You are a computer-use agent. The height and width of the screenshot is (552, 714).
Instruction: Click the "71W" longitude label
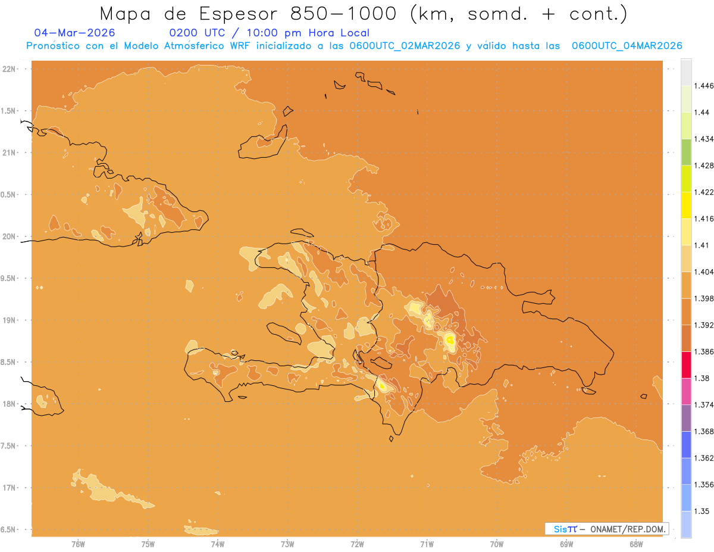(x=427, y=544)
